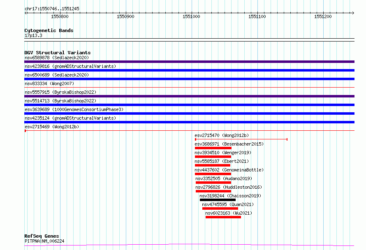Click the red bar under nsv5585187
This screenshot has width=366, height=250.
click(213, 165)
